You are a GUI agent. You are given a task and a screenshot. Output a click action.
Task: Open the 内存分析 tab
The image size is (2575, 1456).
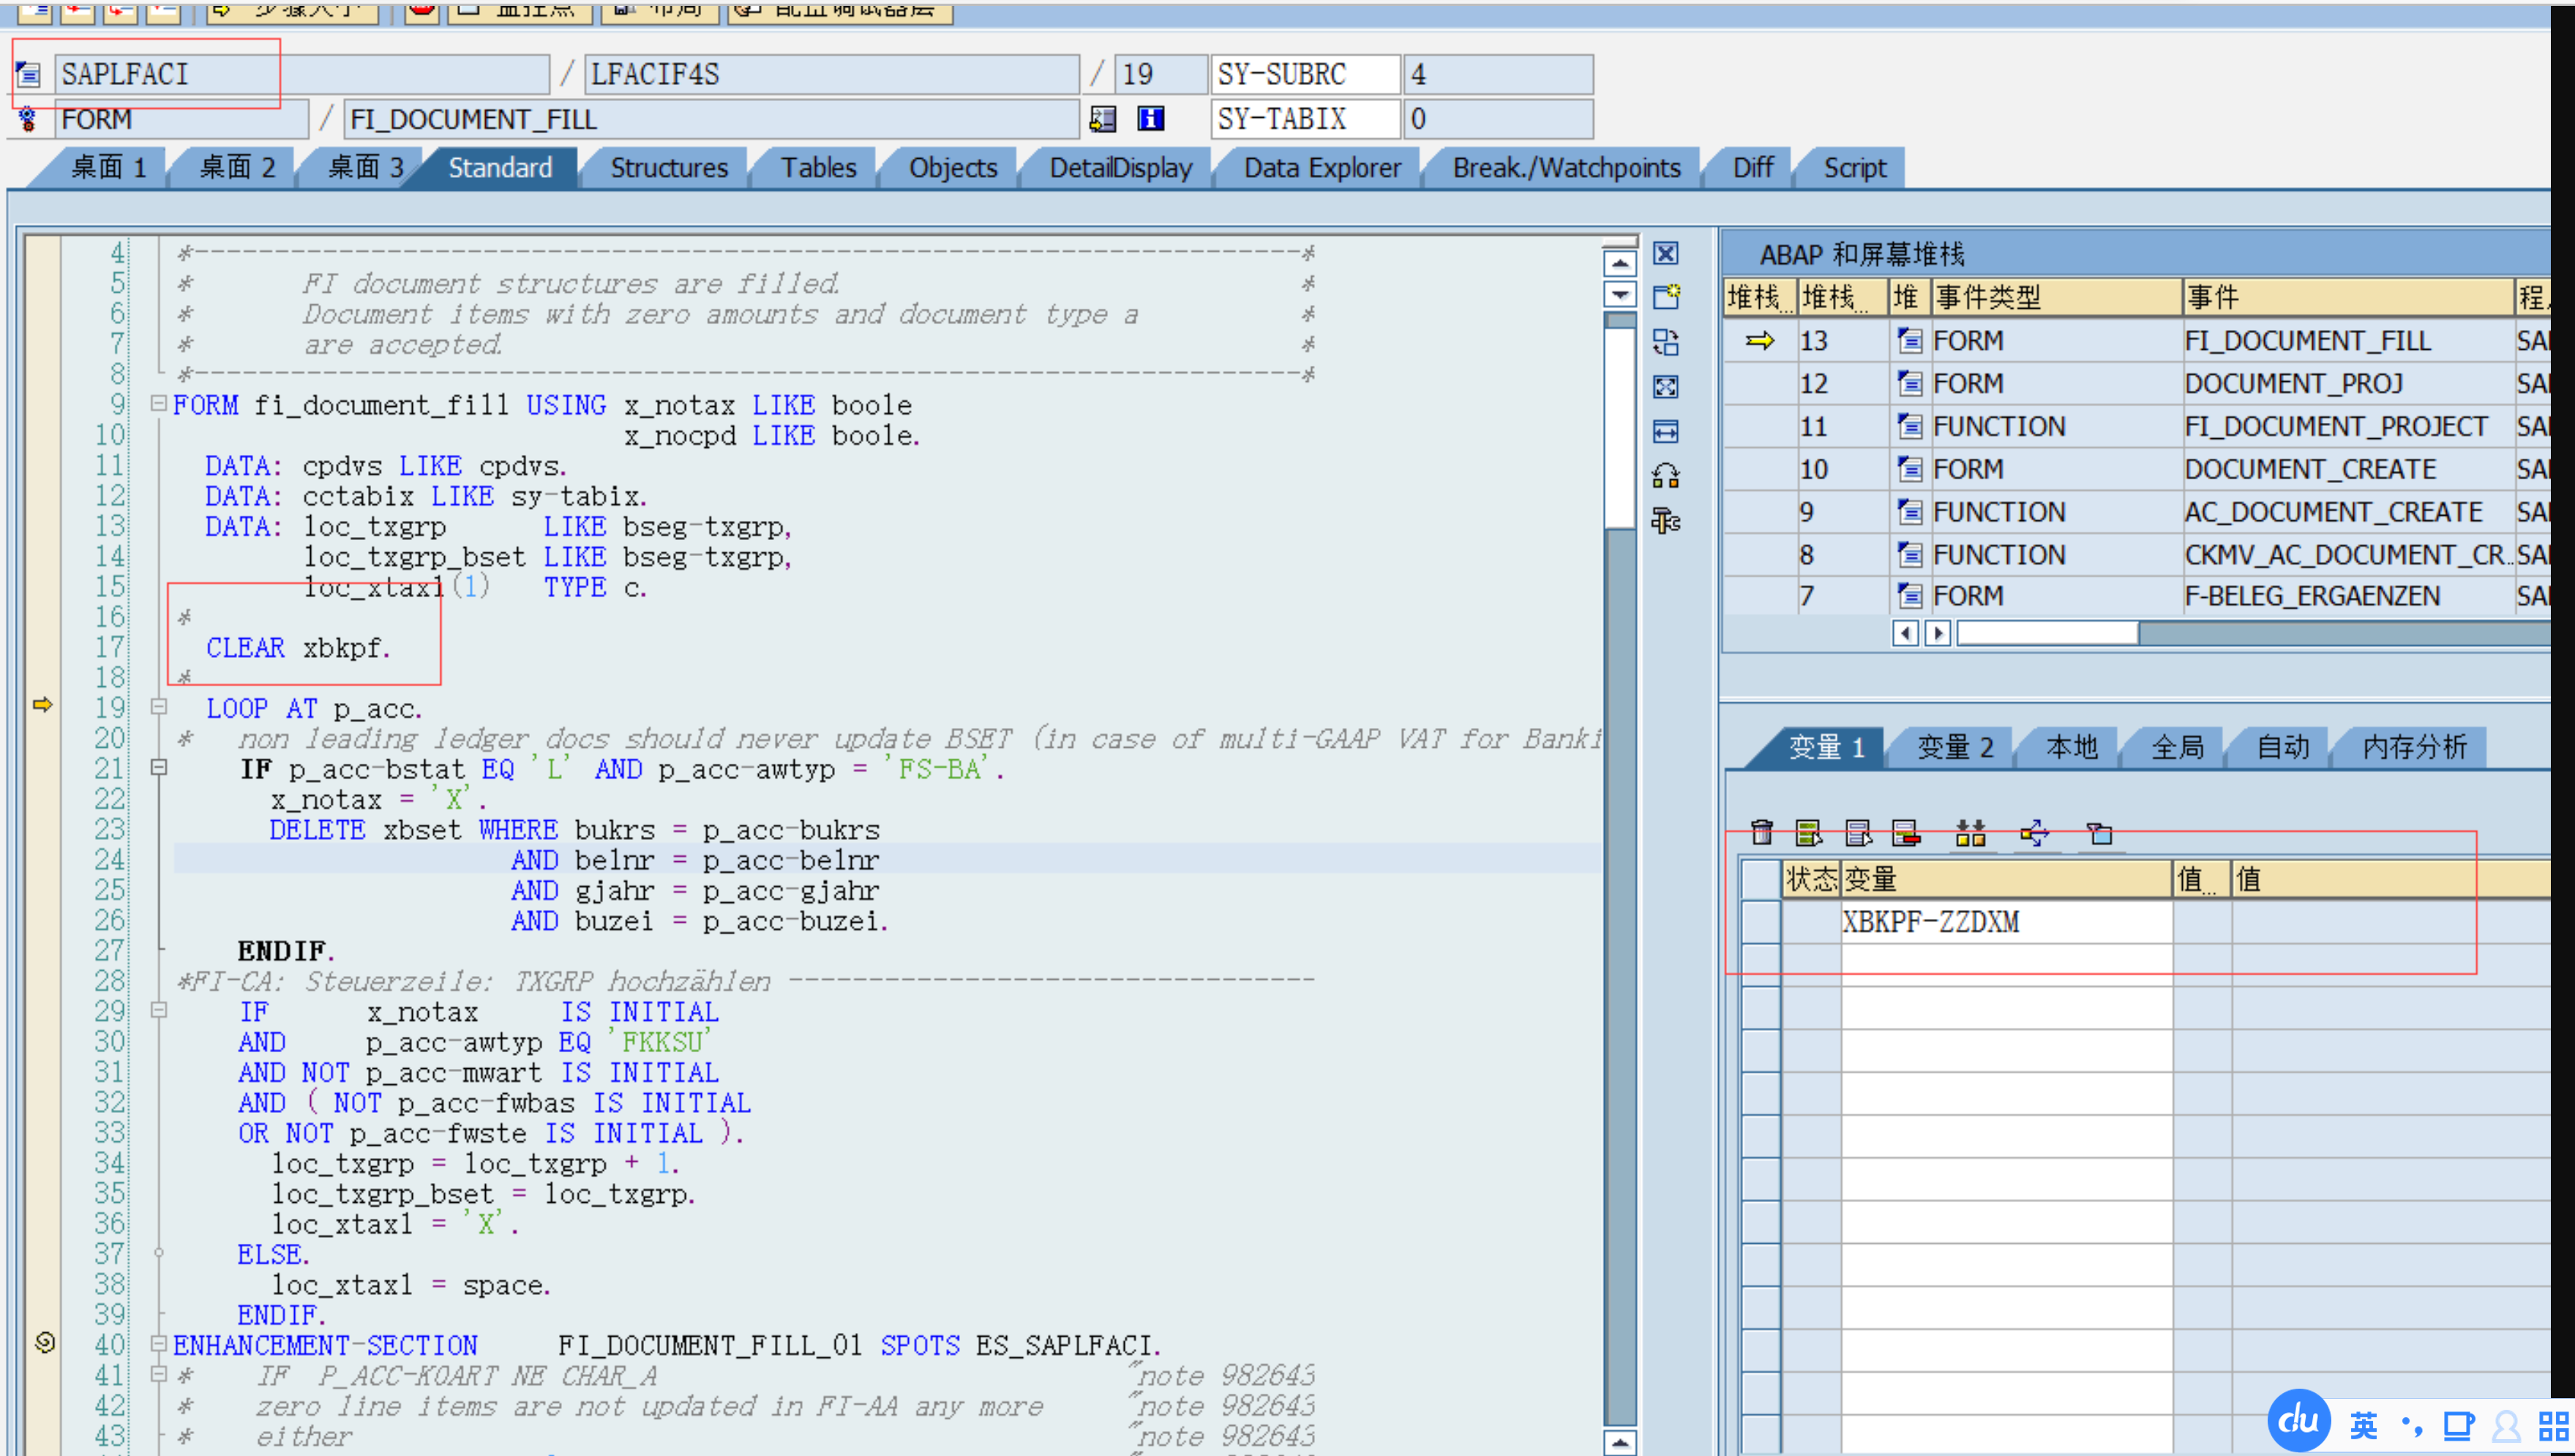2414,747
